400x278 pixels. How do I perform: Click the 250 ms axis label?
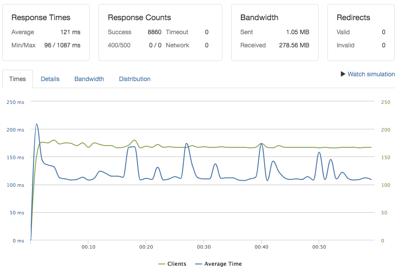tap(15, 102)
